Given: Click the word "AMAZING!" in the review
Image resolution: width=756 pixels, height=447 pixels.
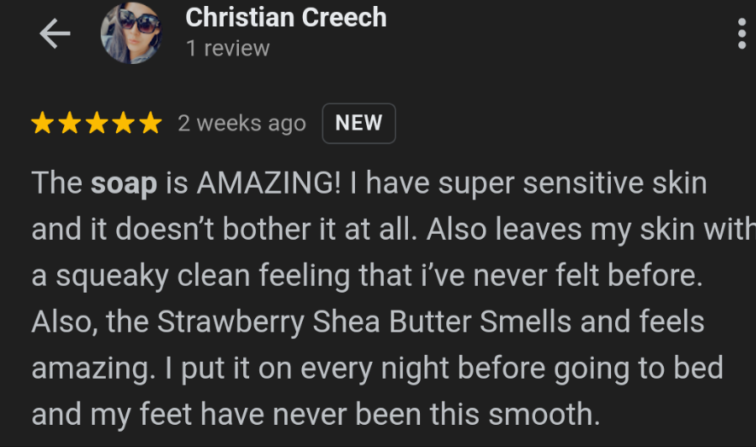Looking at the screenshot, I should (x=263, y=184).
